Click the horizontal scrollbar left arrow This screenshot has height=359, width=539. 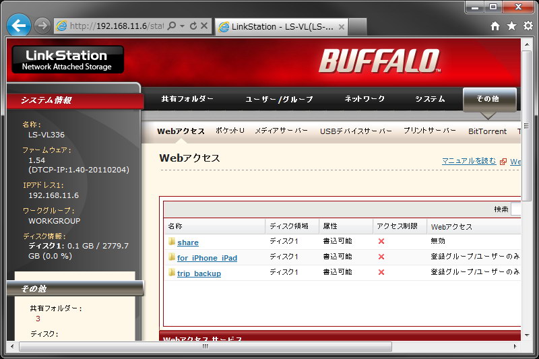click(x=12, y=346)
